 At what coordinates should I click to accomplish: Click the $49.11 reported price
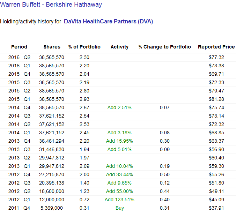216,192
